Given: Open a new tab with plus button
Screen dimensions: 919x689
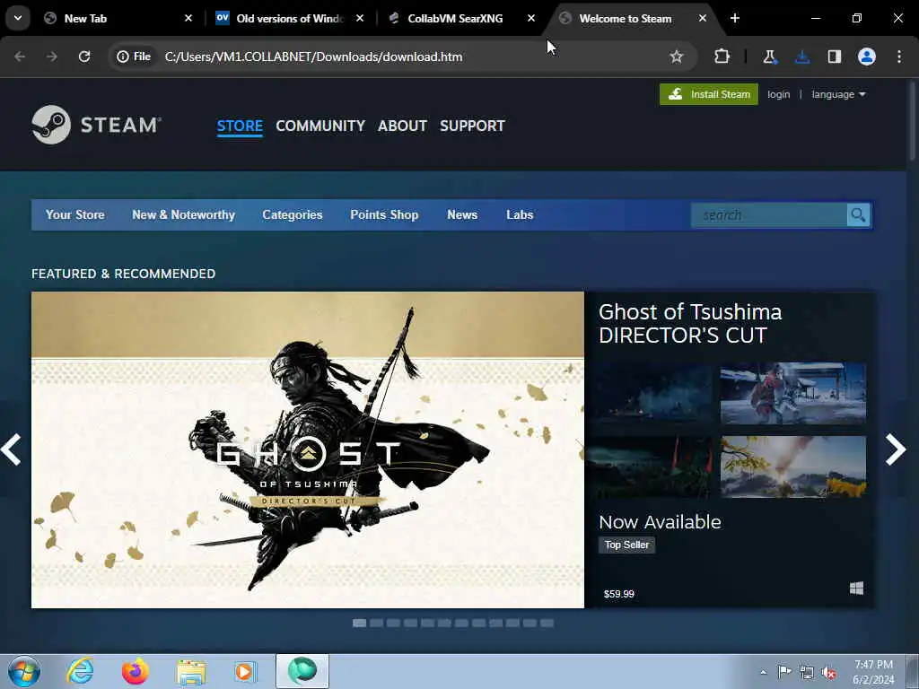Looking at the screenshot, I should [x=735, y=18].
